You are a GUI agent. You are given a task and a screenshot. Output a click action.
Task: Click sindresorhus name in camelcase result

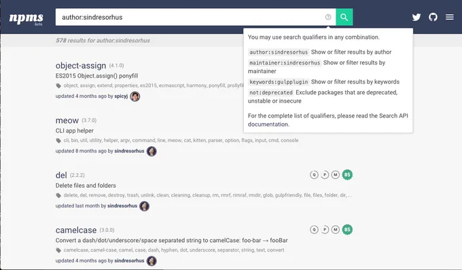[x=129, y=261]
